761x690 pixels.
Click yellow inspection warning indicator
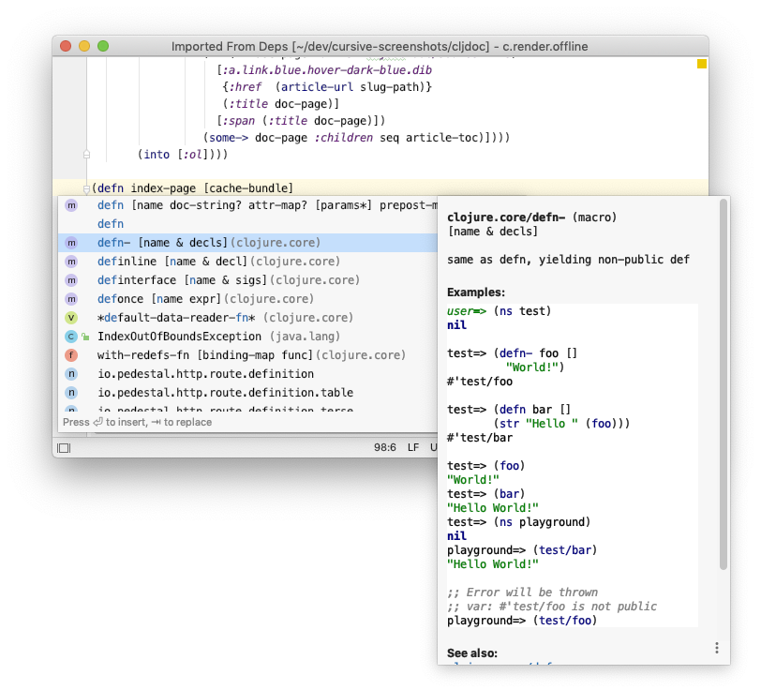(702, 64)
